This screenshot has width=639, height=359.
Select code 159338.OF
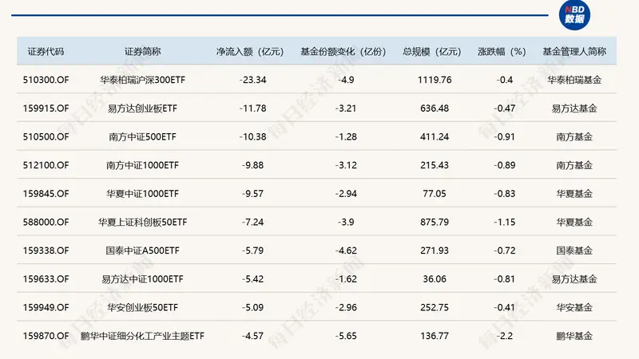coord(46,251)
